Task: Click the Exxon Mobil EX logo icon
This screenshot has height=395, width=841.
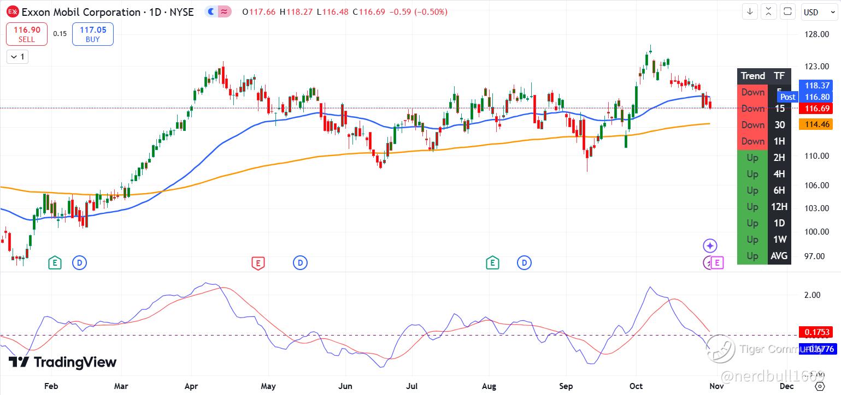Action: coord(13,11)
